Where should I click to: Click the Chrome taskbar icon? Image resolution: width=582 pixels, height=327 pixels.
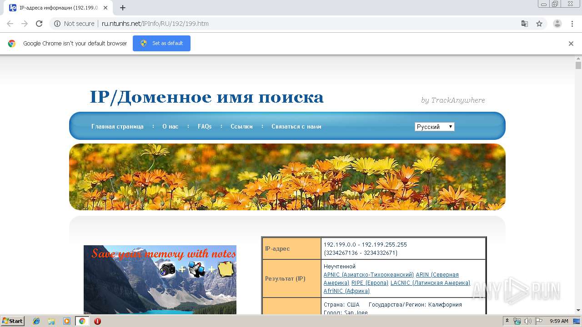82,321
